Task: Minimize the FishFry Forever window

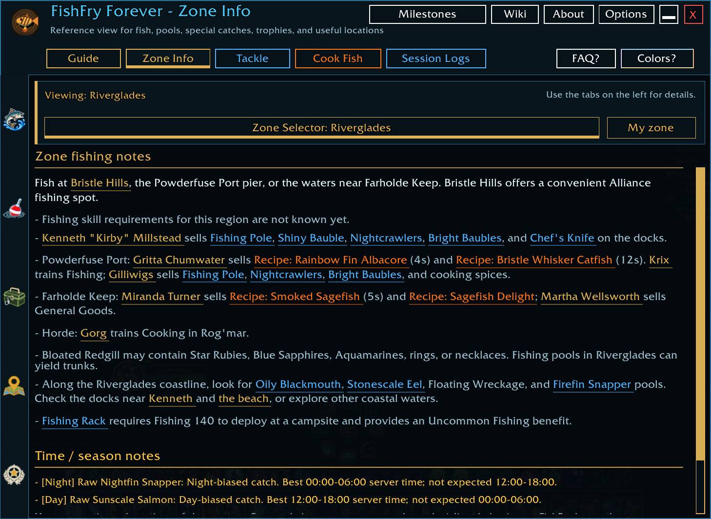Action: tap(669, 14)
